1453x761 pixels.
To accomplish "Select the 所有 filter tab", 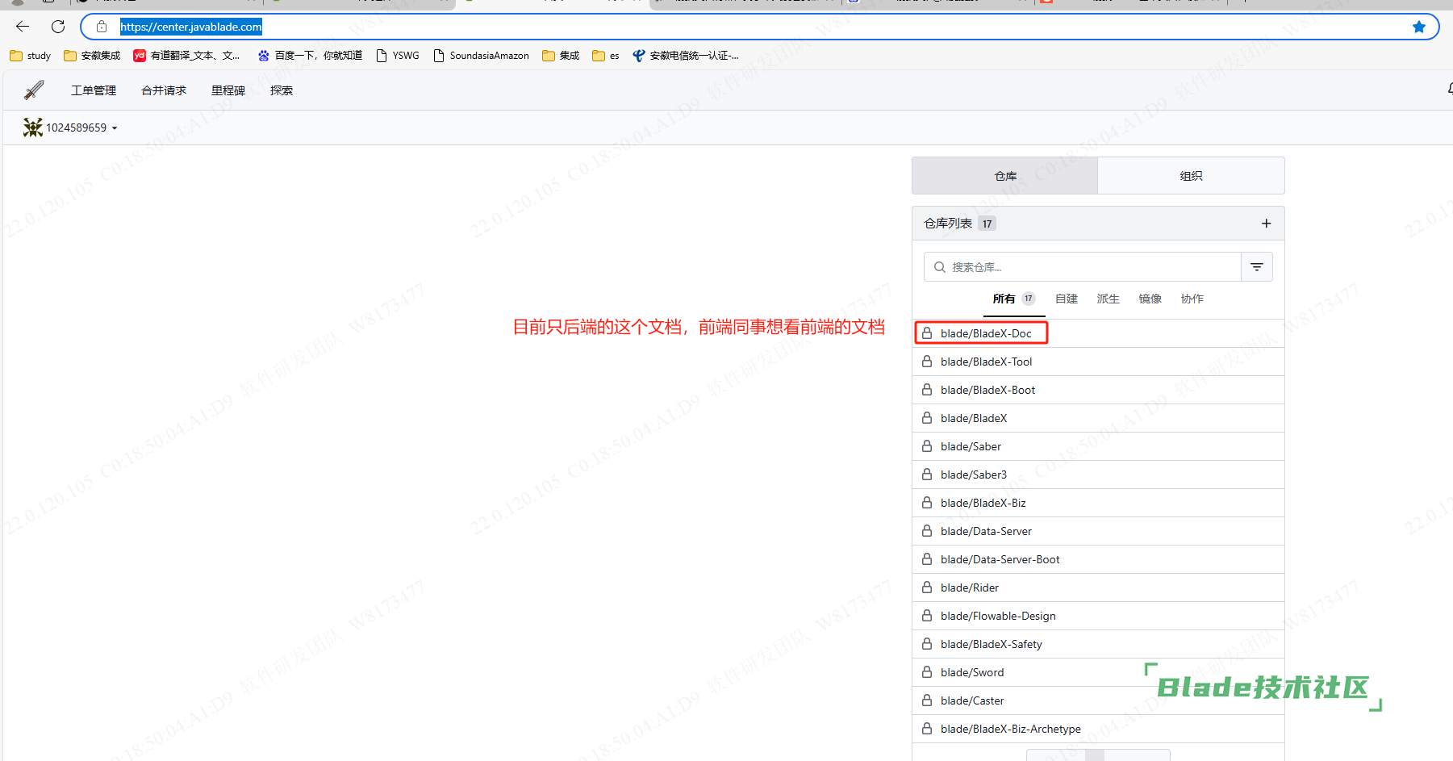I will (1014, 299).
